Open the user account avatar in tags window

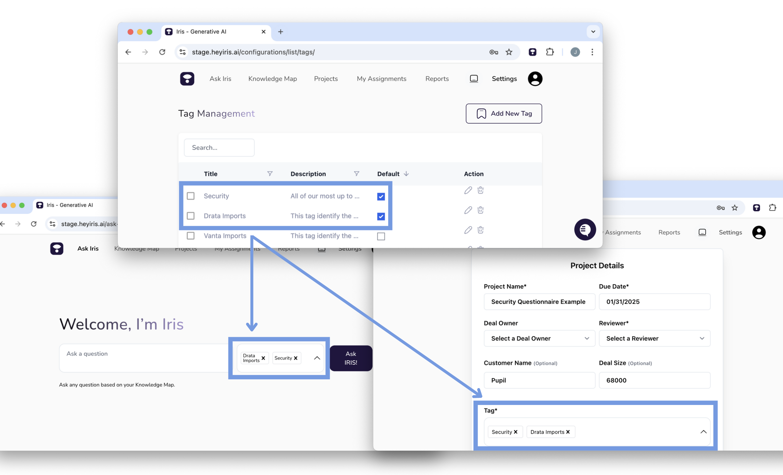point(535,78)
